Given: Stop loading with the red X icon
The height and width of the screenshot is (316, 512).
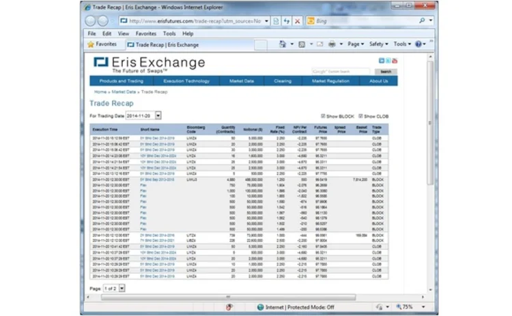Looking at the screenshot, I should 297,21.
